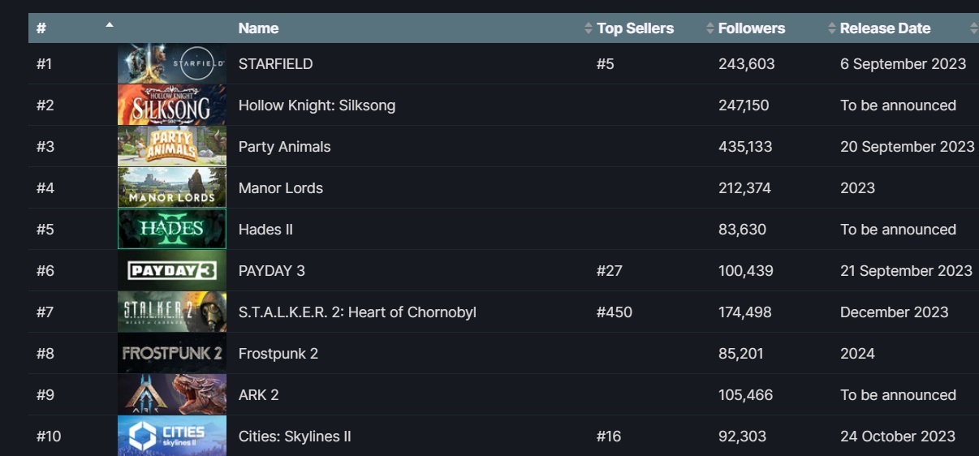The width and height of the screenshot is (979, 456).
Task: Open the Cities: Skylines II name link
Action: [x=295, y=437]
